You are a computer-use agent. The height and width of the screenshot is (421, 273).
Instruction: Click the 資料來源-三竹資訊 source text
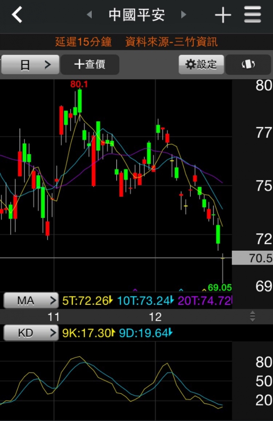[171, 42]
